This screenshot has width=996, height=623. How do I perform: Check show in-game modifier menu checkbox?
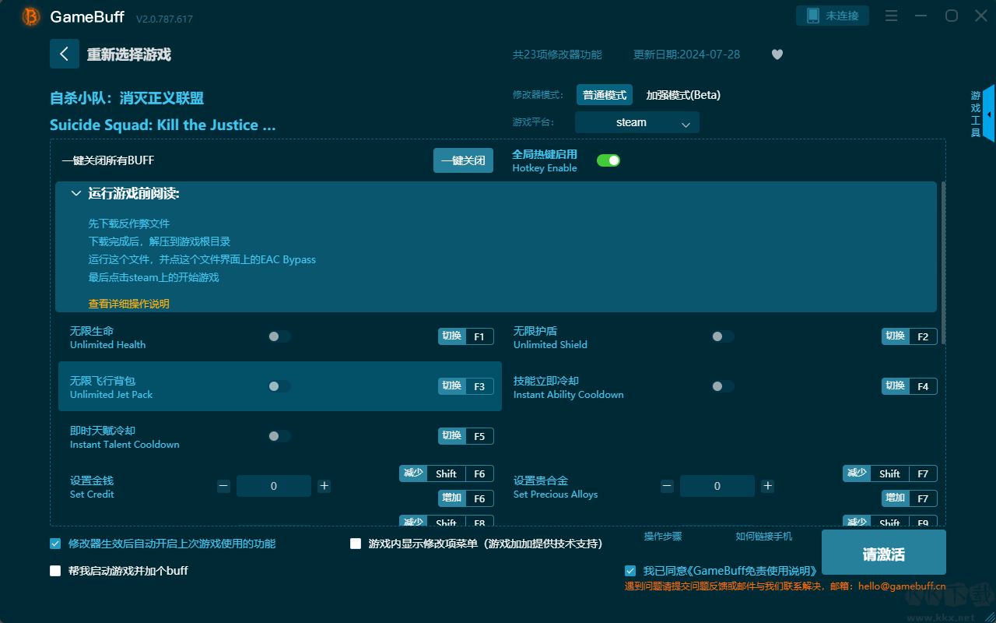click(x=356, y=544)
